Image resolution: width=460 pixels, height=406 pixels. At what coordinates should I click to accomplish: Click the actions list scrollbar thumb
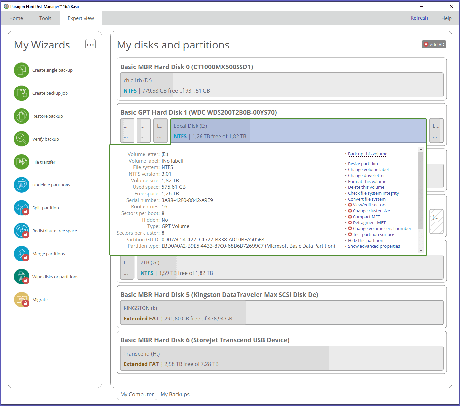(421, 191)
